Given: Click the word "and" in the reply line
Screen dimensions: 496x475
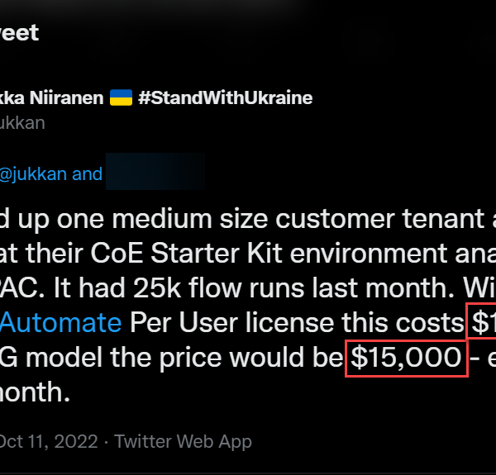Looking at the screenshot, I should click(x=87, y=173).
